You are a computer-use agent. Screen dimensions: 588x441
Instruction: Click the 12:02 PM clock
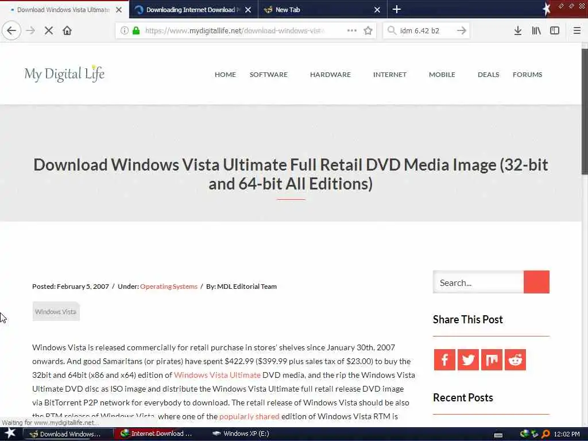[567, 434]
